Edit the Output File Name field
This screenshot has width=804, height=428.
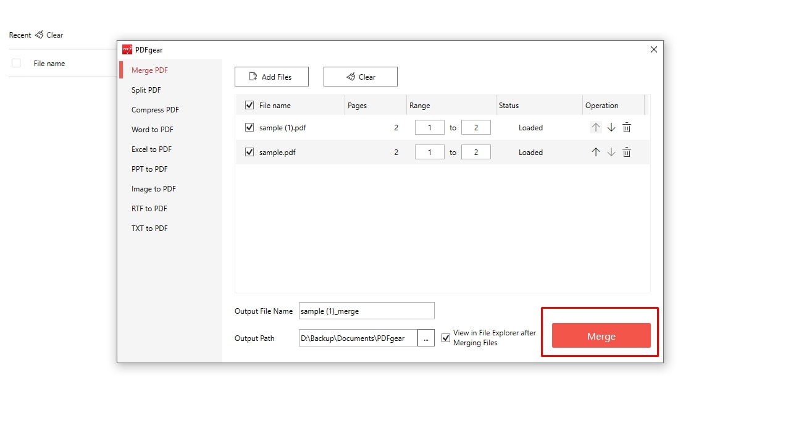click(x=366, y=311)
